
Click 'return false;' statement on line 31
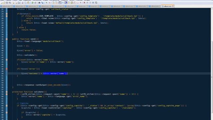[x=29, y=30]
